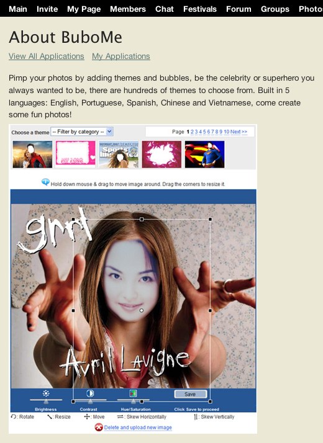323x443 pixels.
Task: Click the Skew Horizontally arrows icon
Action: (x=121, y=416)
